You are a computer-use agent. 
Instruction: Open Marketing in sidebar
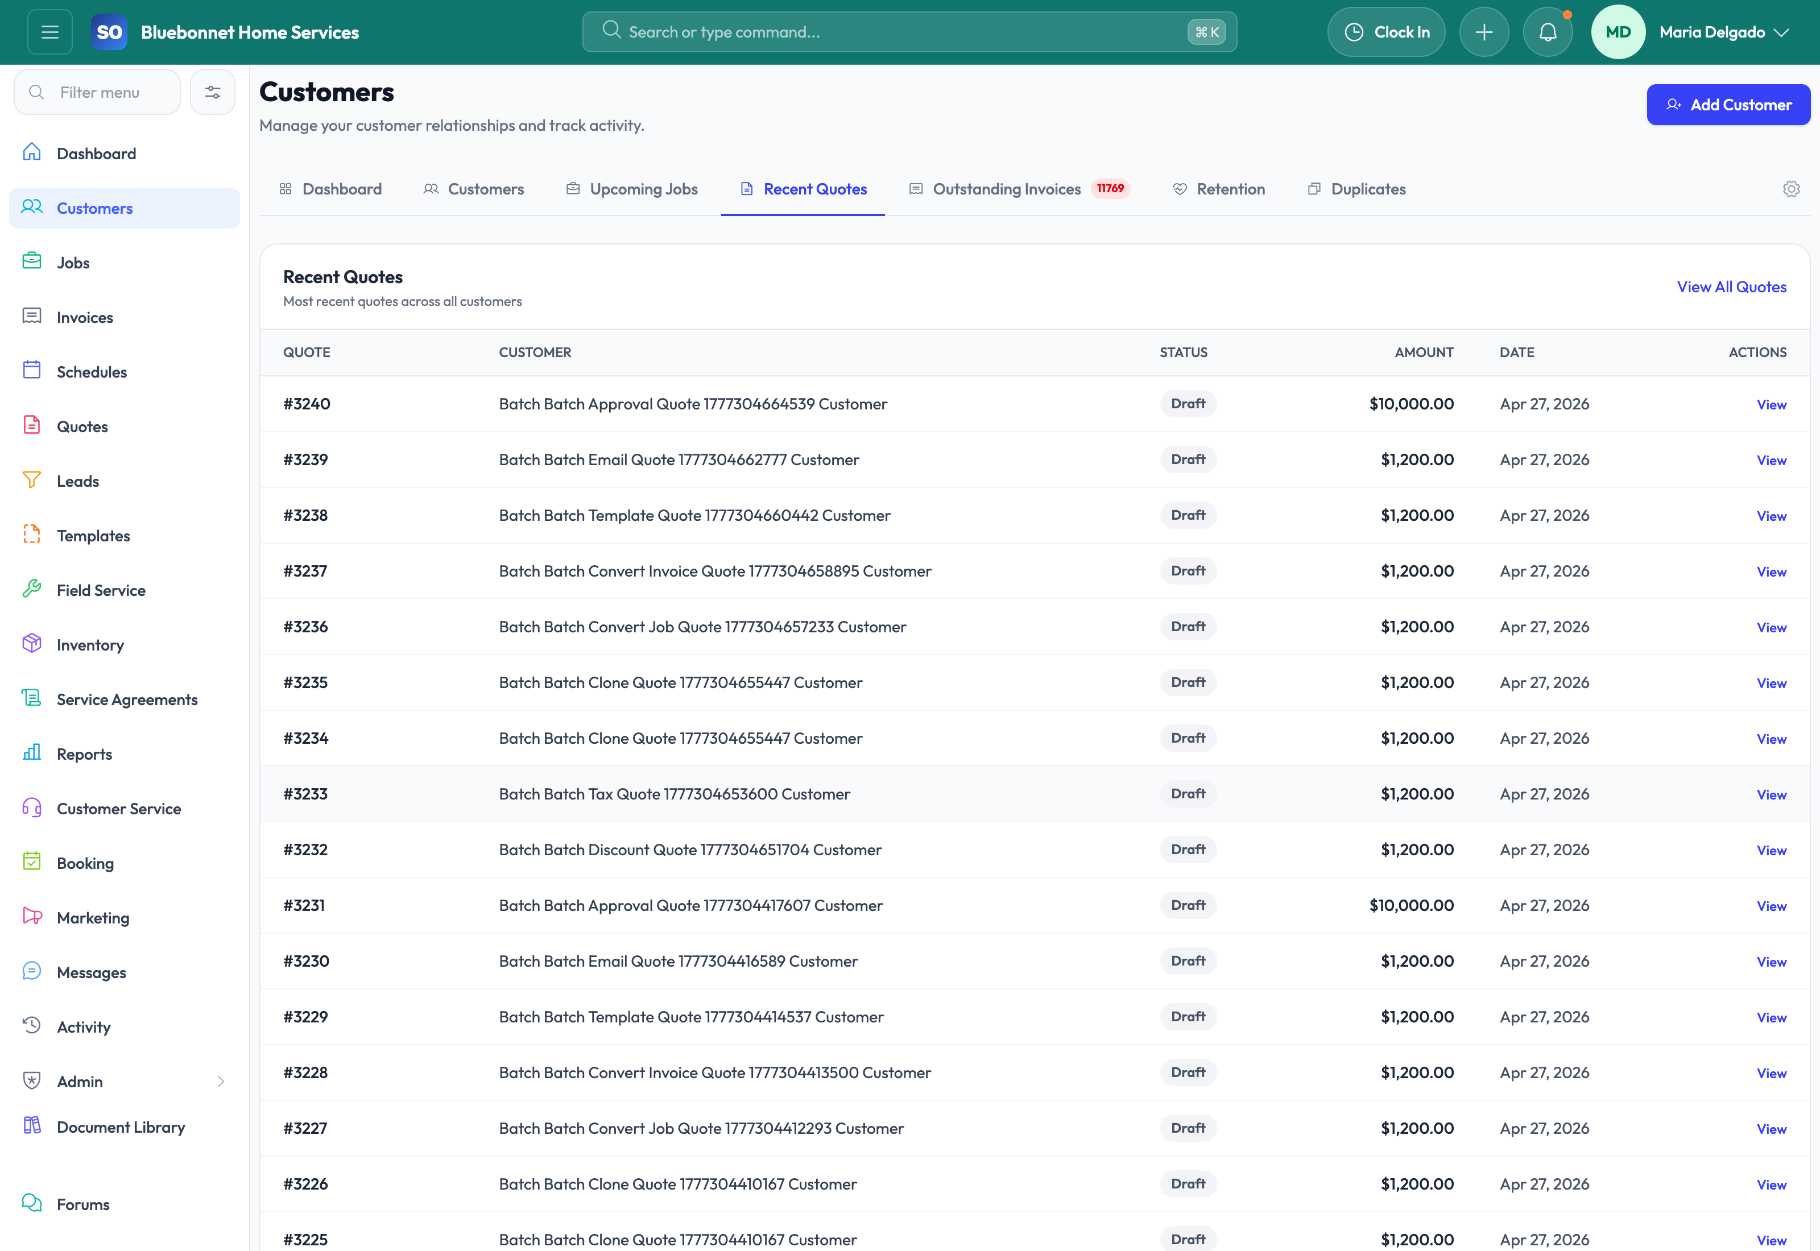pyautogui.click(x=125, y=918)
